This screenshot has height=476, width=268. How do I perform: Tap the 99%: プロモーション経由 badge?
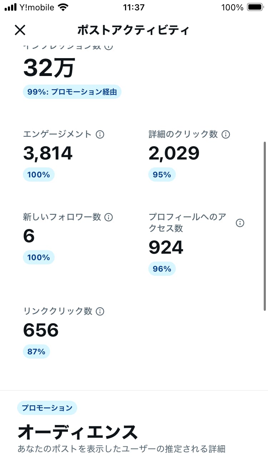coord(72,92)
